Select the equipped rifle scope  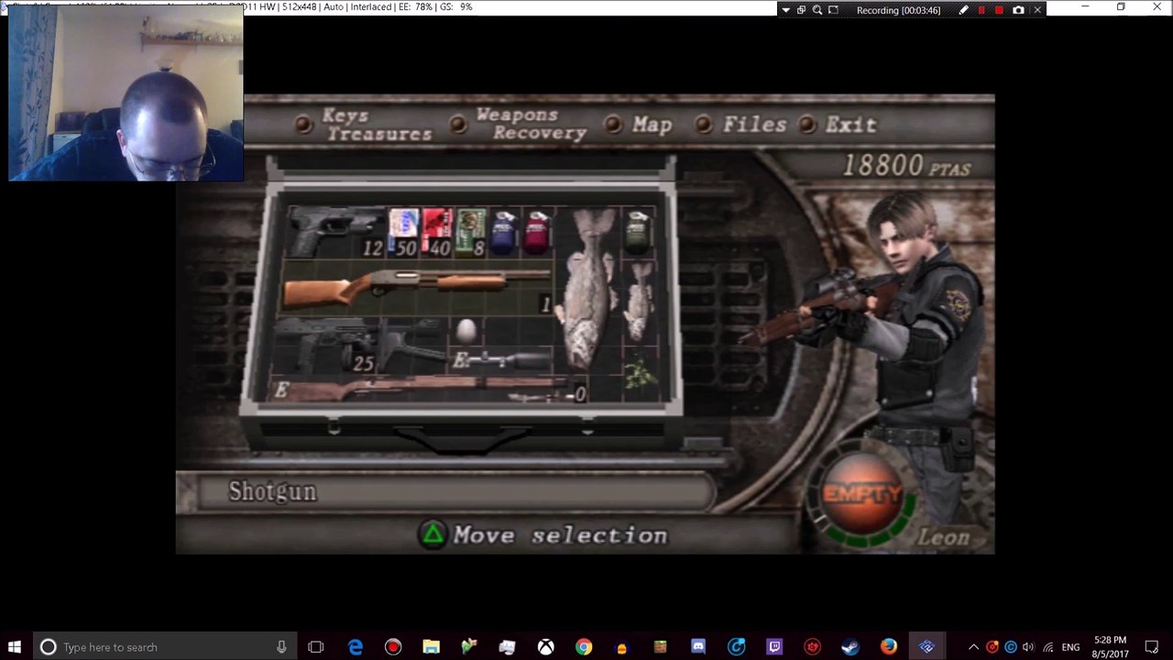coord(502,360)
